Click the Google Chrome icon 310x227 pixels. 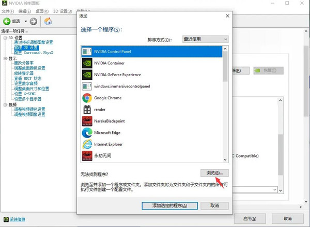pos(87,98)
